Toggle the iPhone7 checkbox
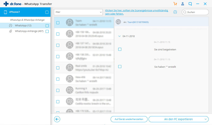The height and width of the screenshot is (125, 212). point(47,12)
